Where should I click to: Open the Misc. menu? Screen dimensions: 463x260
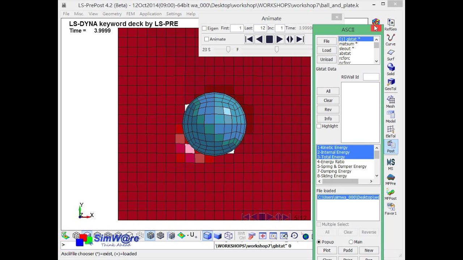(79, 14)
